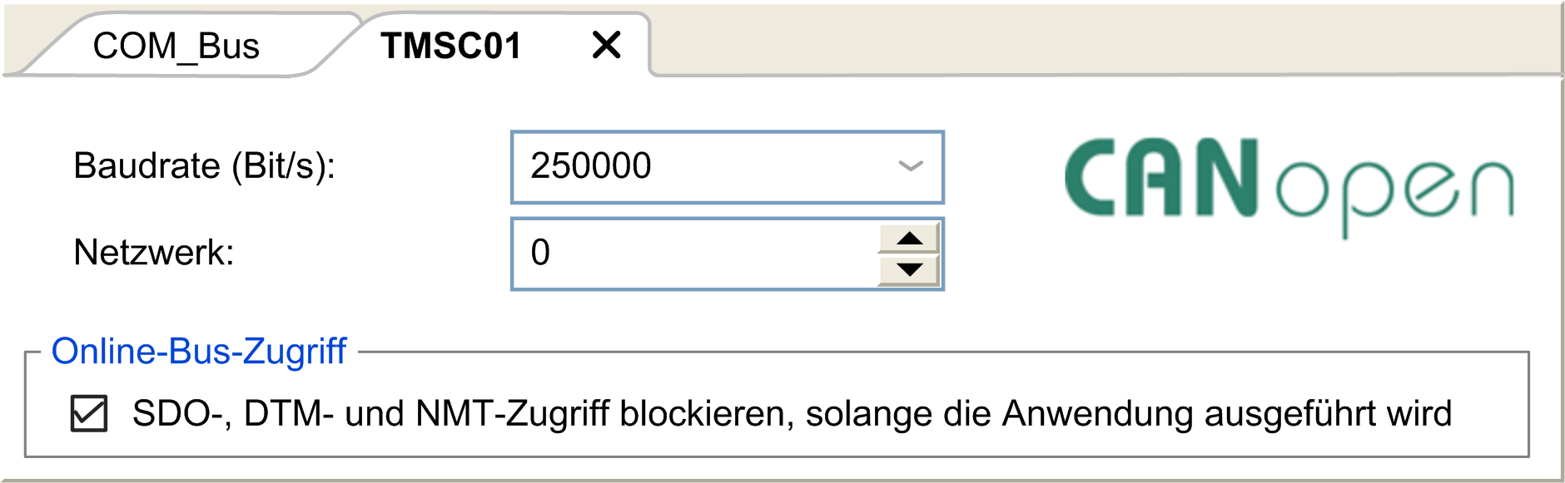The image size is (1565, 483).
Task: Decrease Netzwerk value with the down arrow
Action: tap(909, 269)
